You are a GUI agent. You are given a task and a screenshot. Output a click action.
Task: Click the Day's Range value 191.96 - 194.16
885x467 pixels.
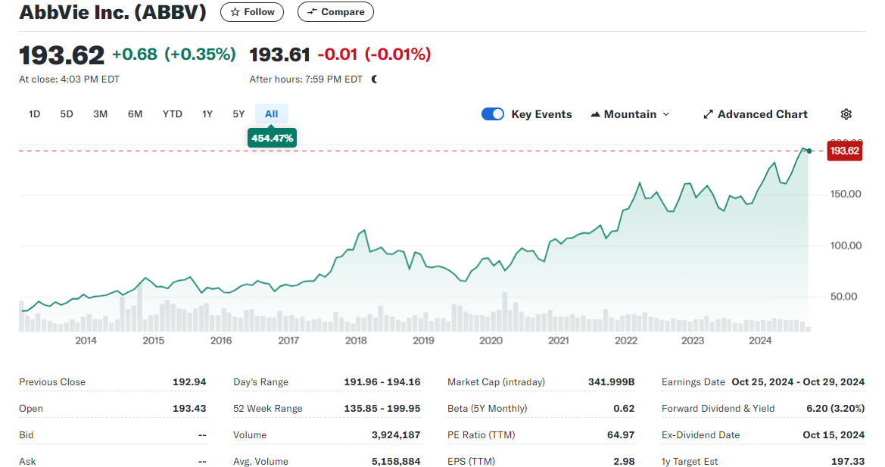(x=382, y=381)
